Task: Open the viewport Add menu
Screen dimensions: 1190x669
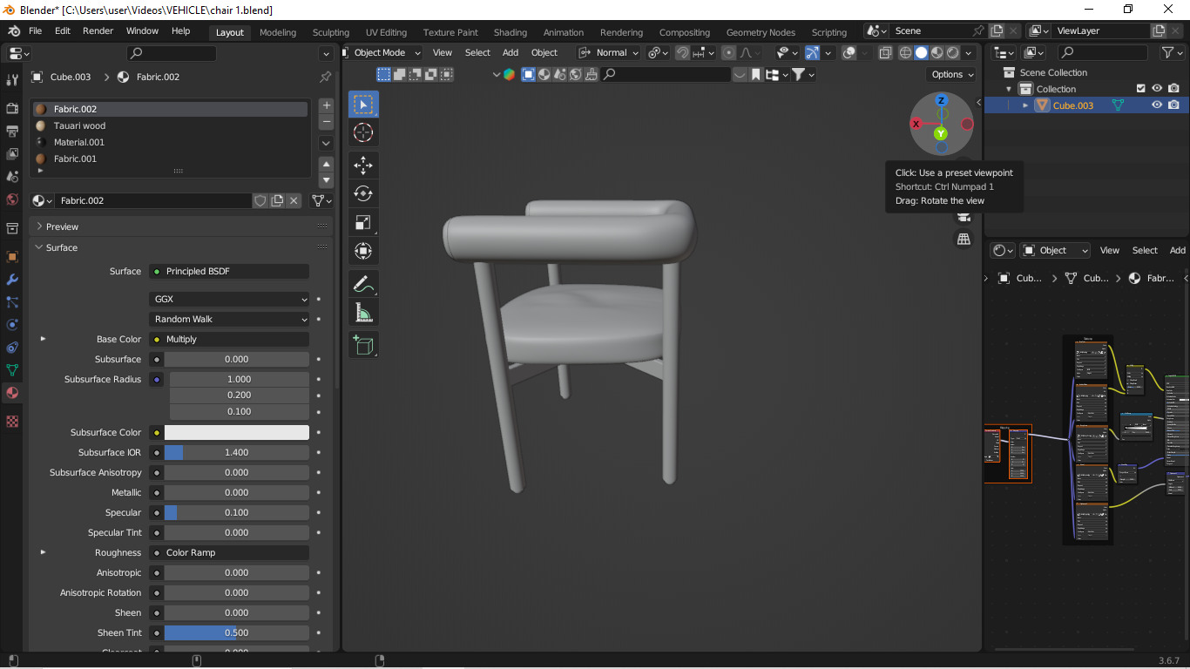Action: click(510, 52)
